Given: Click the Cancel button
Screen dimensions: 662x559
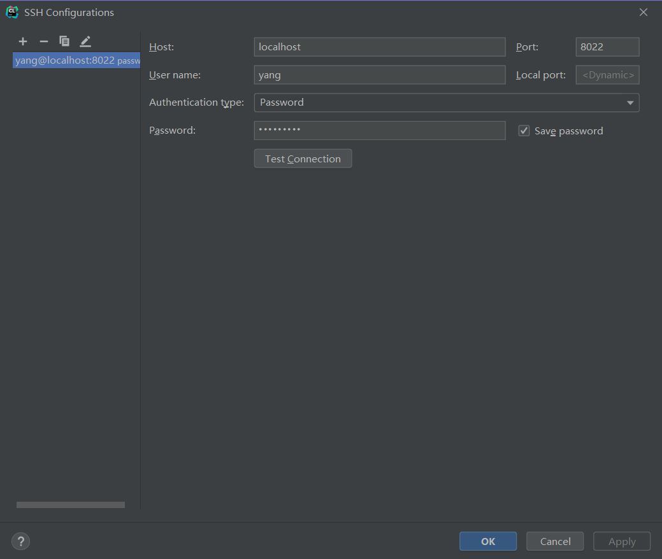Looking at the screenshot, I should [x=555, y=541].
